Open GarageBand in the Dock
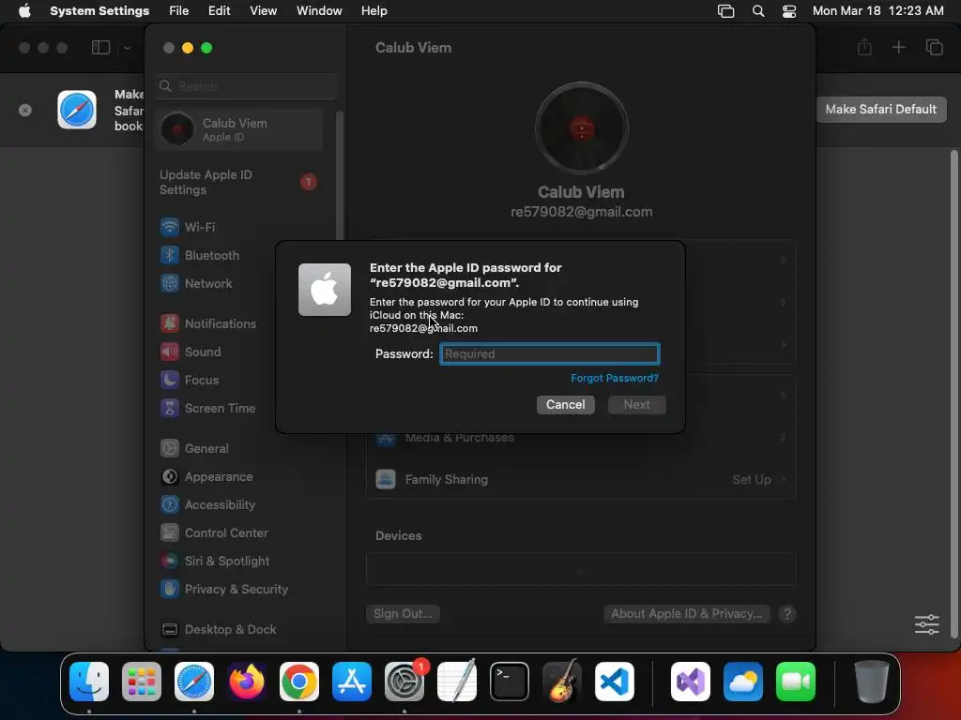The image size is (961, 720). coord(562,682)
